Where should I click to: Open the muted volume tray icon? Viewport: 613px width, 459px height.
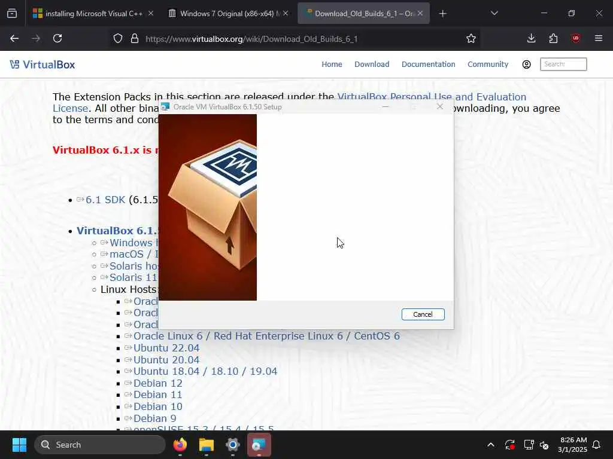pyautogui.click(x=544, y=445)
